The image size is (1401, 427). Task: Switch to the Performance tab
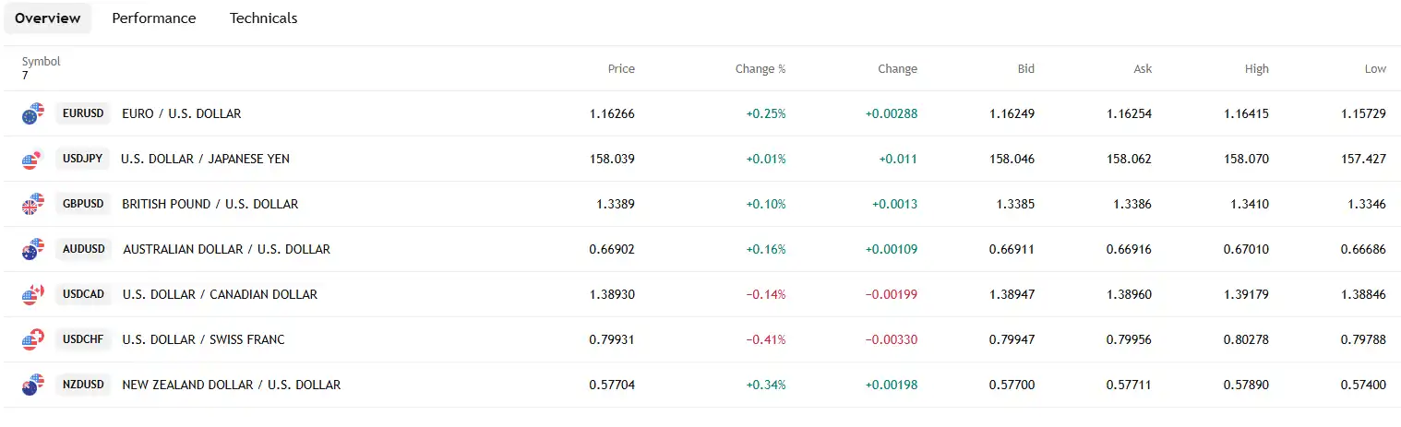point(154,18)
